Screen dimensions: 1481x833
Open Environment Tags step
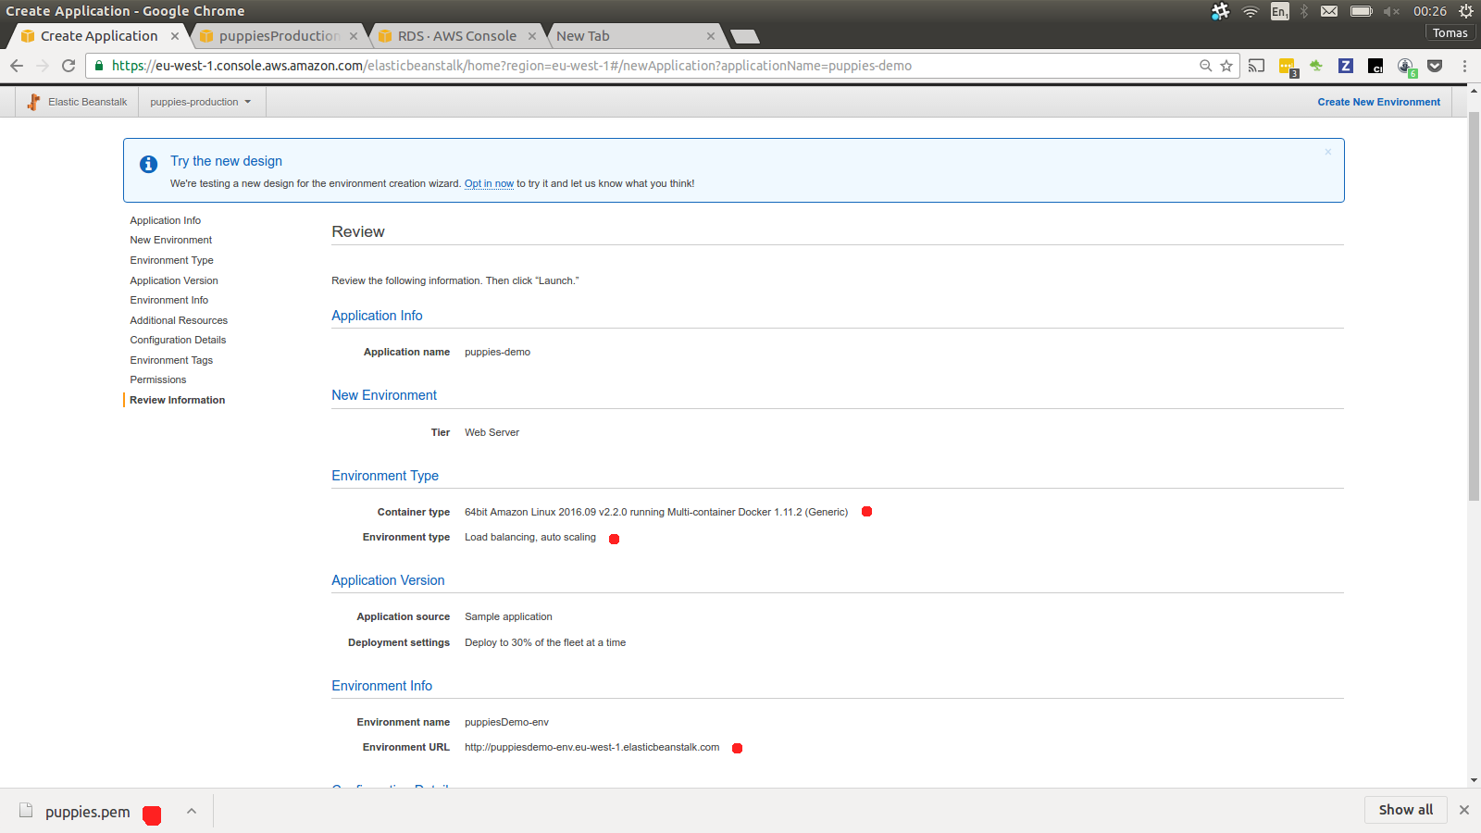(171, 360)
